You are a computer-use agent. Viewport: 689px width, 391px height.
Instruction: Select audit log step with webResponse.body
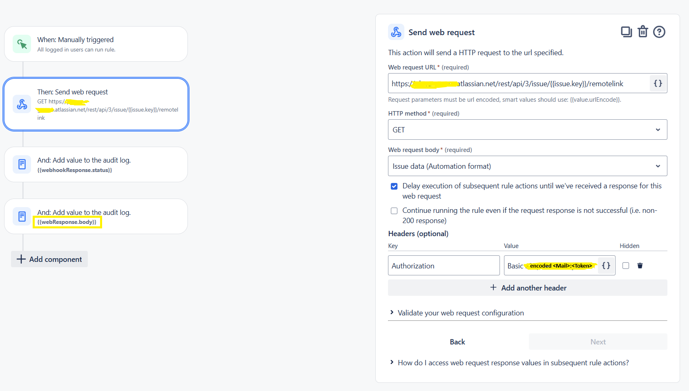[96, 216]
